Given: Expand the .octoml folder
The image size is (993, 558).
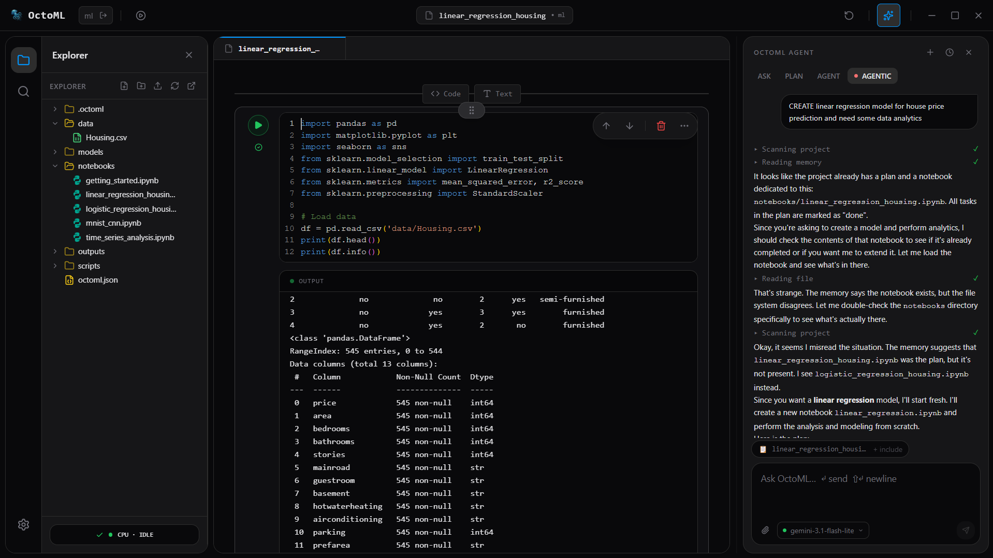Looking at the screenshot, I should pos(55,109).
